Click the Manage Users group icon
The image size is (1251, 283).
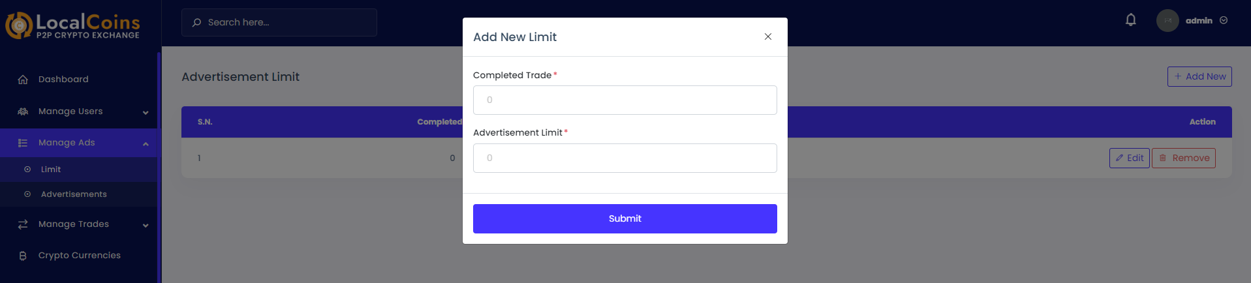point(23,112)
